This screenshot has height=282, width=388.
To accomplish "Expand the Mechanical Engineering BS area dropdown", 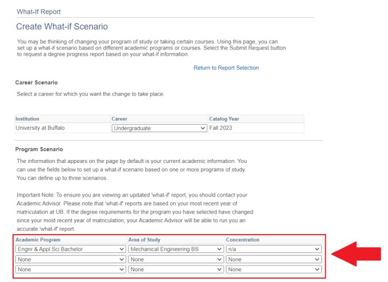I will pyautogui.click(x=176, y=249).
